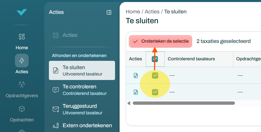This screenshot has width=261, height=132.
Task: Open Te sluiten menu item
Action: pyautogui.click(x=82, y=70)
